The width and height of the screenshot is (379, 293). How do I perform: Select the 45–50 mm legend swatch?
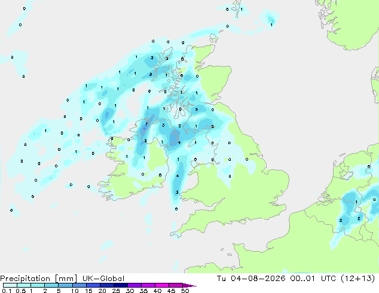pos(176,285)
